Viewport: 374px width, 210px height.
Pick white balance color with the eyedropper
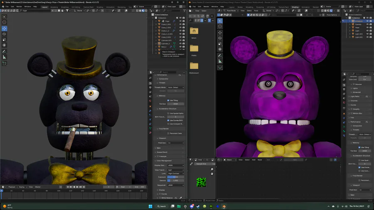pyautogui.click(x=181, y=198)
